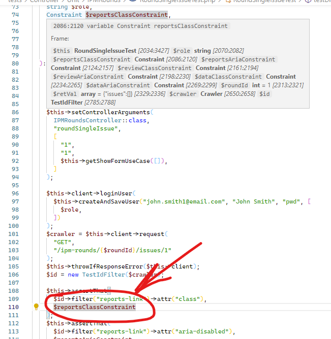Click the "GET" string on line 102
331x339 pixels.
(x=63, y=242)
